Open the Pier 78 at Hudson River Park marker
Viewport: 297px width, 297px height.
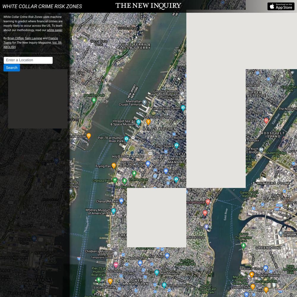tap(127, 139)
